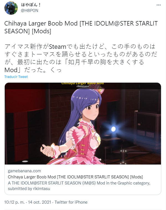Viewport: 166px width, 210px height.
Task: Click the author's profile avatar picture
Action: 11,8
